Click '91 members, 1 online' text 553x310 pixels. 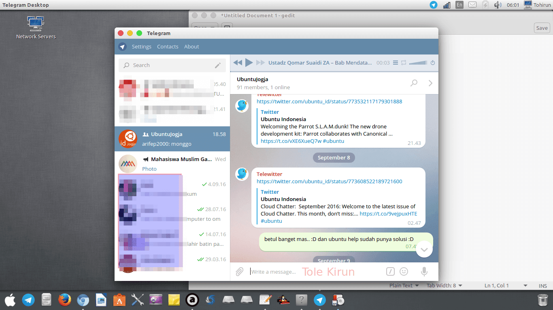coord(263,87)
